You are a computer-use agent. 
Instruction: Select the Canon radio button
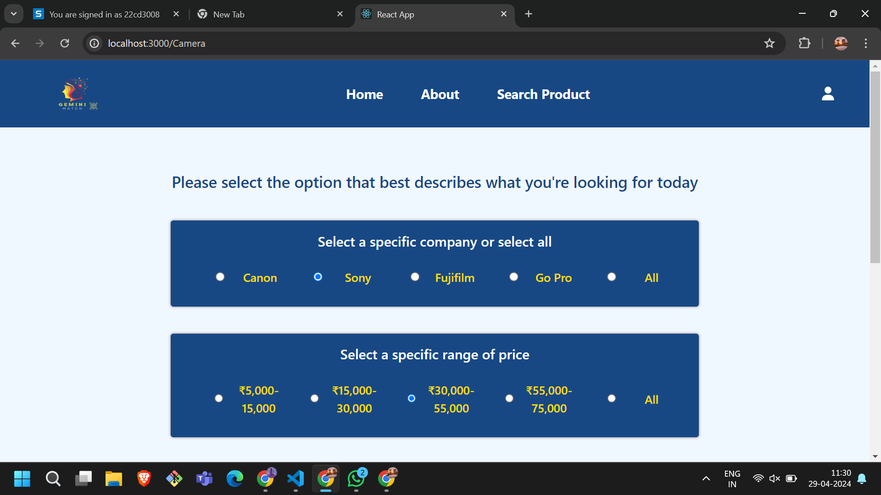tap(220, 277)
